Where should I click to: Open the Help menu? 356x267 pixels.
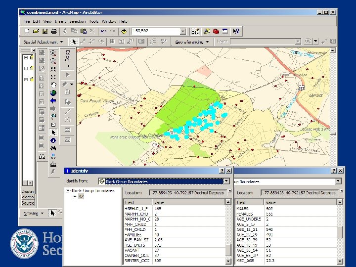click(123, 21)
